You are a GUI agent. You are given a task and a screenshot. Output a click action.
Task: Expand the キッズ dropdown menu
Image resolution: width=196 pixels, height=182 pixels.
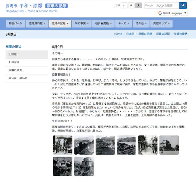tap(124, 24)
